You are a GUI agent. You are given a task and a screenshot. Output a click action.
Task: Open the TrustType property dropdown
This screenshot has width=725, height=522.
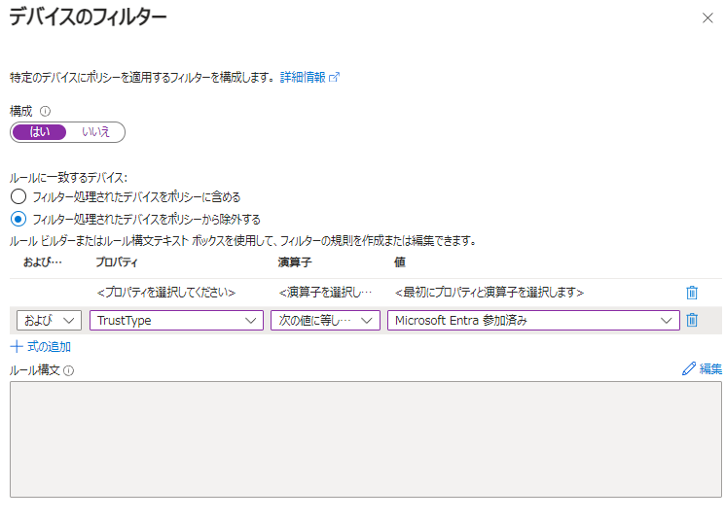176,320
